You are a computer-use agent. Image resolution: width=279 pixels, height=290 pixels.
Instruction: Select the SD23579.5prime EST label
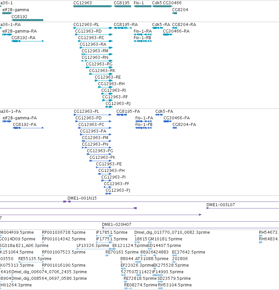click(174, 278)
